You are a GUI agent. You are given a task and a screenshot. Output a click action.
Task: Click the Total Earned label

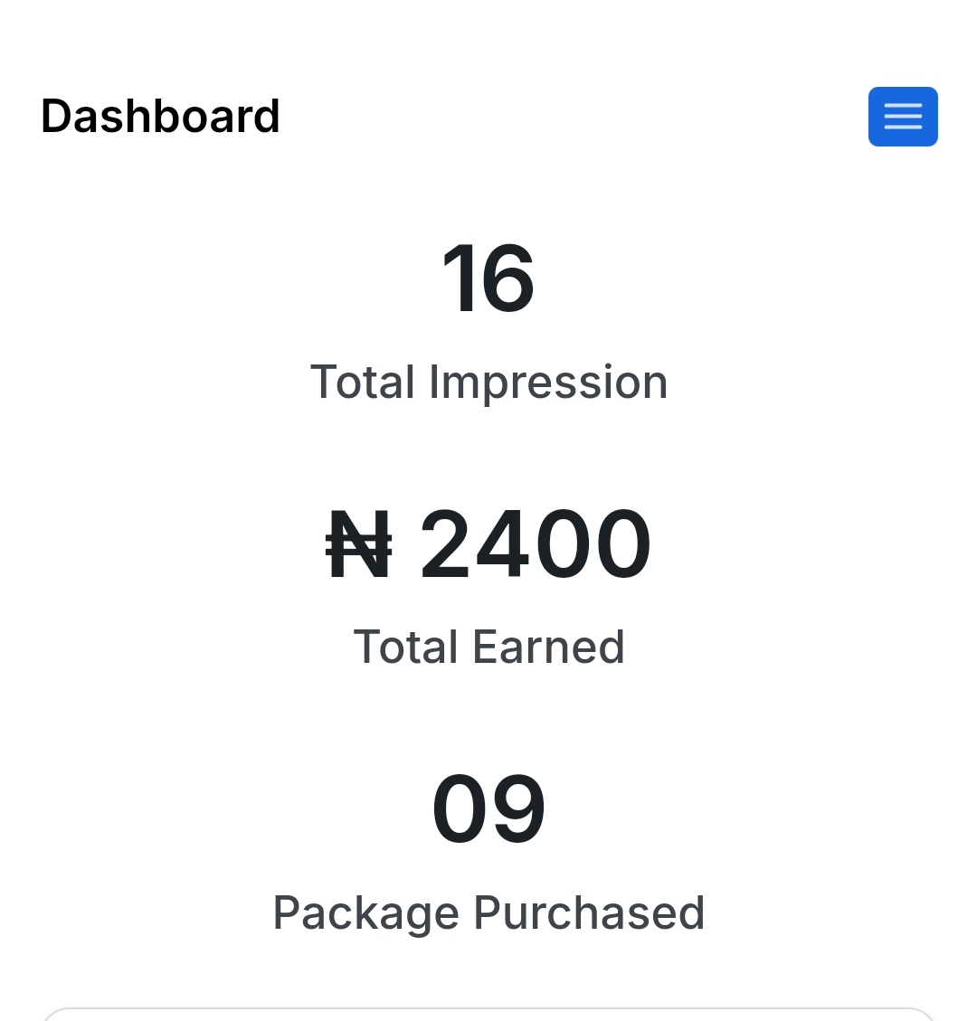tap(488, 648)
